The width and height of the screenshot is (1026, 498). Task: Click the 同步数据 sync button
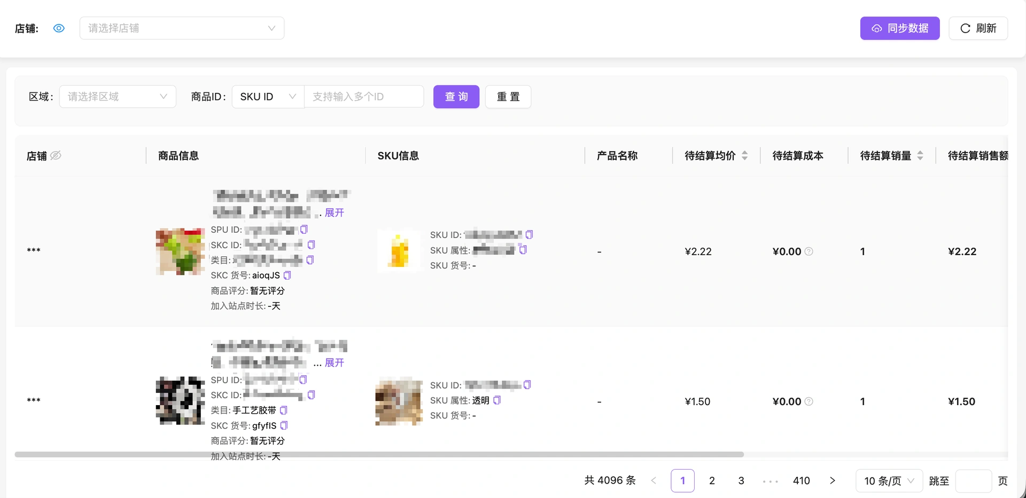click(x=899, y=28)
